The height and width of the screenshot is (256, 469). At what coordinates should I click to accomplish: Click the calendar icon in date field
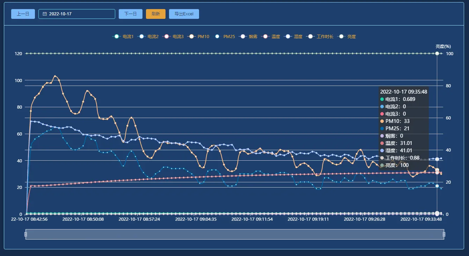pyautogui.click(x=45, y=14)
